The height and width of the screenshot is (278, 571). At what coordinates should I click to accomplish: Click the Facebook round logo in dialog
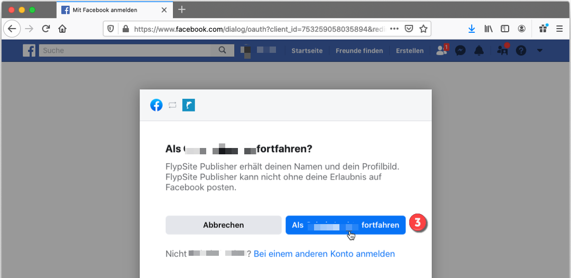156,106
